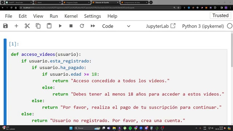This screenshot has width=233, height=131.
Task: Open the zoom magnifier in address bar
Action: 174,8
